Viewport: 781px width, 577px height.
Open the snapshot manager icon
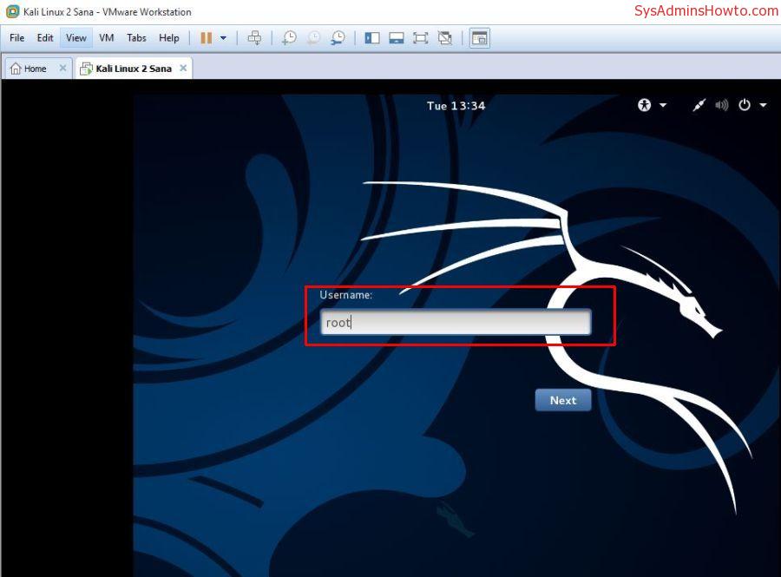pos(338,38)
